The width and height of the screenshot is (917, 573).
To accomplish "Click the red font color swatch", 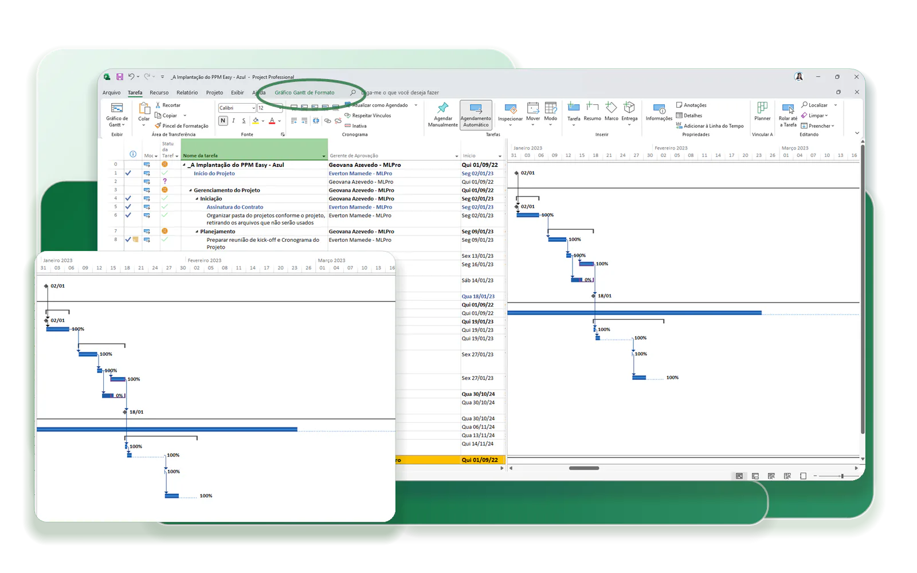I will tap(272, 121).
